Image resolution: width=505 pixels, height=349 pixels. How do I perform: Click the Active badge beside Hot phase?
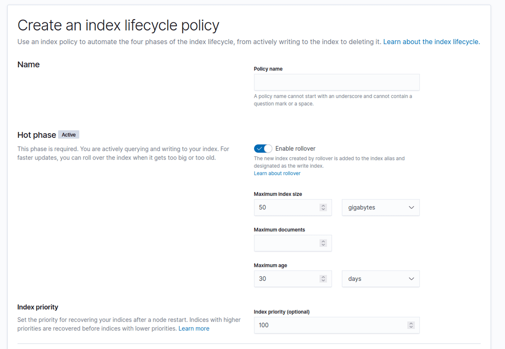(68, 135)
